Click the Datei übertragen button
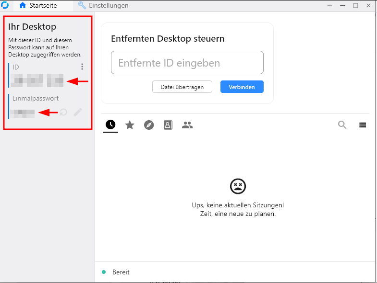 tap(182, 87)
